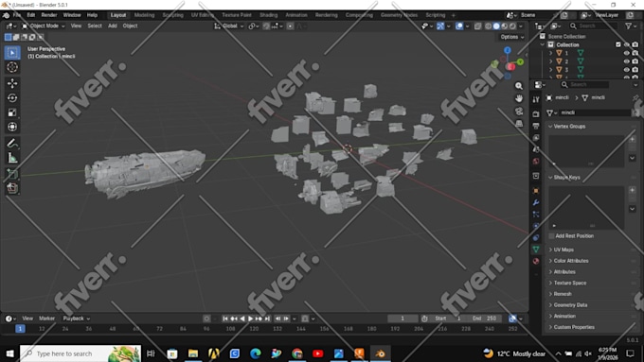The height and width of the screenshot is (362, 644).
Task: Switch to the Modeling workspace tab
Action: pos(144,15)
